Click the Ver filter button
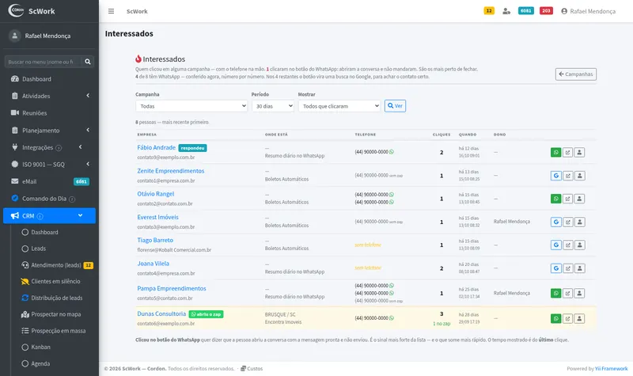Image resolution: width=633 pixels, height=376 pixels. tap(395, 106)
